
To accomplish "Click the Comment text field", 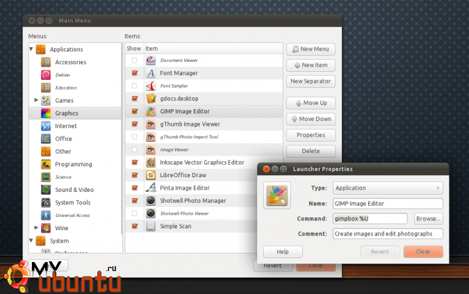I will [387, 234].
